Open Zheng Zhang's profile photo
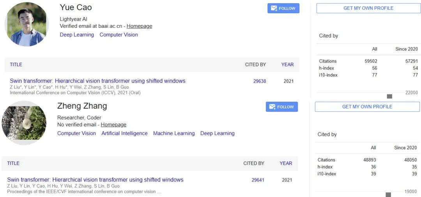 (24, 123)
